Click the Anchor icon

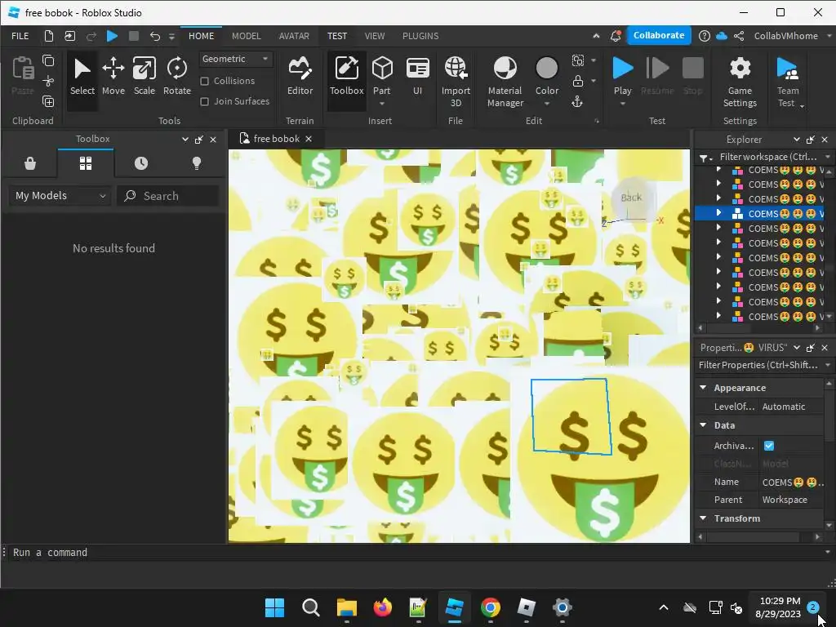point(577,101)
